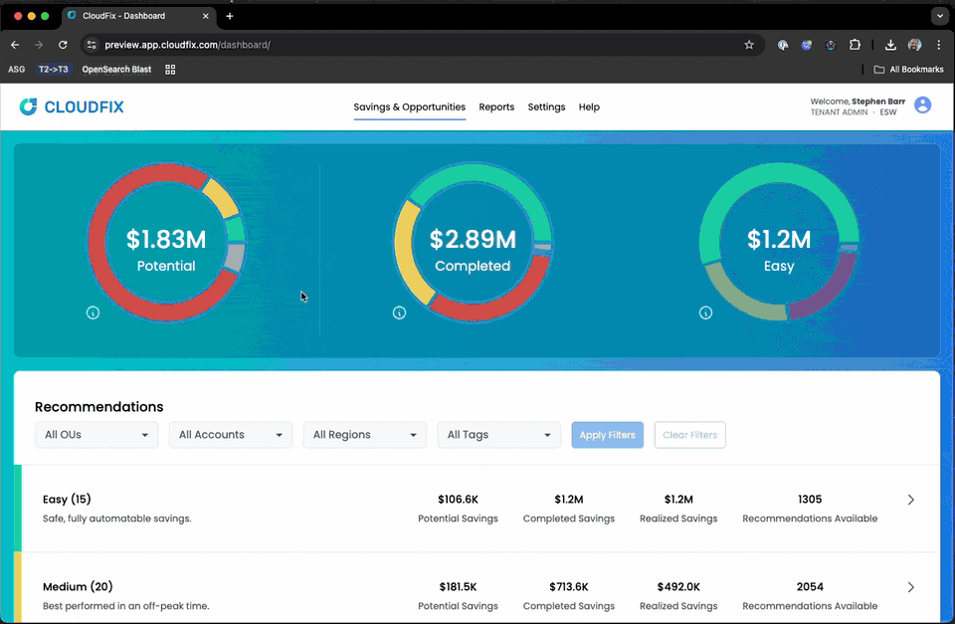955x624 pixels.
Task: Open the T2->T3 bookmark
Action: point(54,70)
